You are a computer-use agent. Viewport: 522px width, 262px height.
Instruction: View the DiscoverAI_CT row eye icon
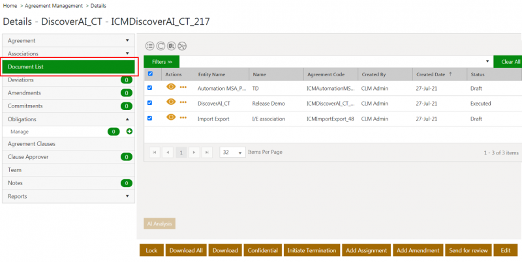click(171, 102)
